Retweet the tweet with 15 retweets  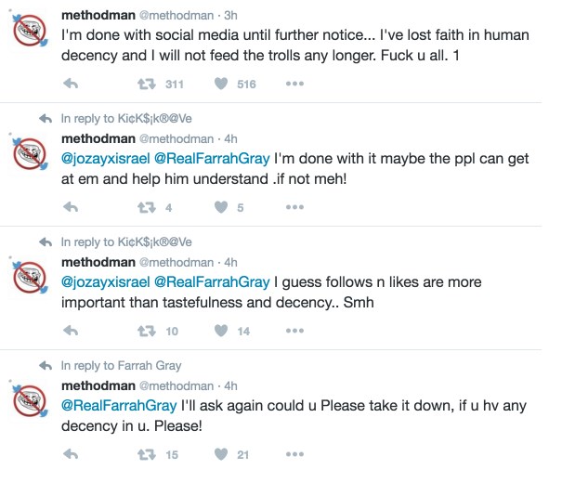click(x=147, y=454)
